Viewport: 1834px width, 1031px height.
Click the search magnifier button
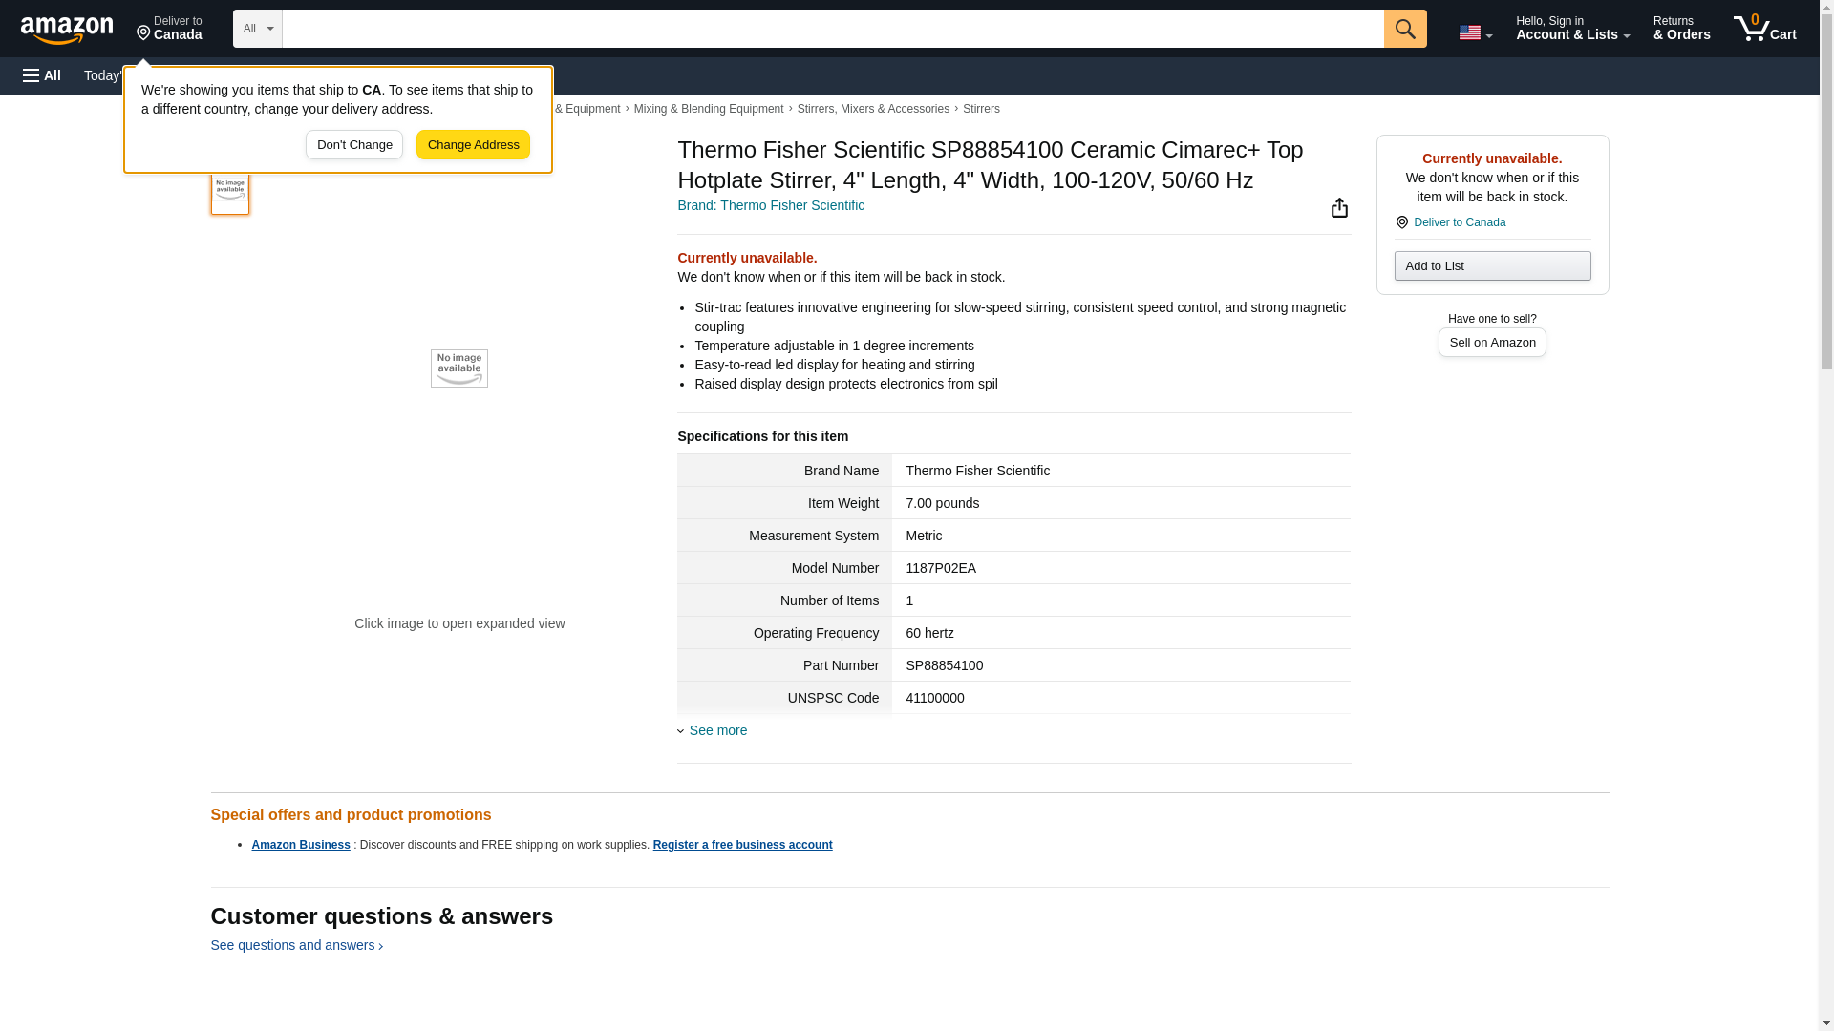coord(1404,29)
